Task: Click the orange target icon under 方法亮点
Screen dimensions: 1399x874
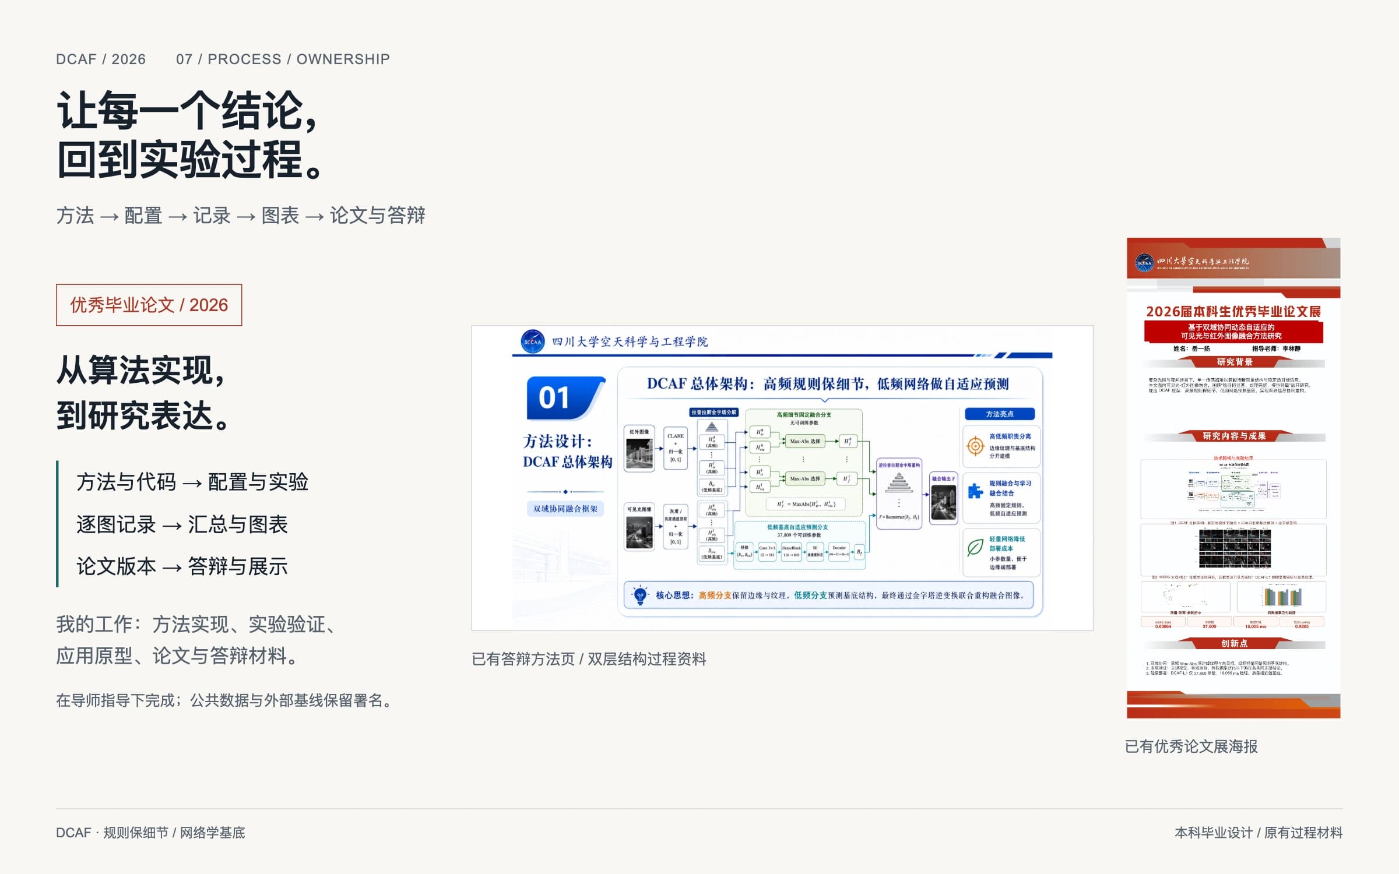Action: click(975, 446)
